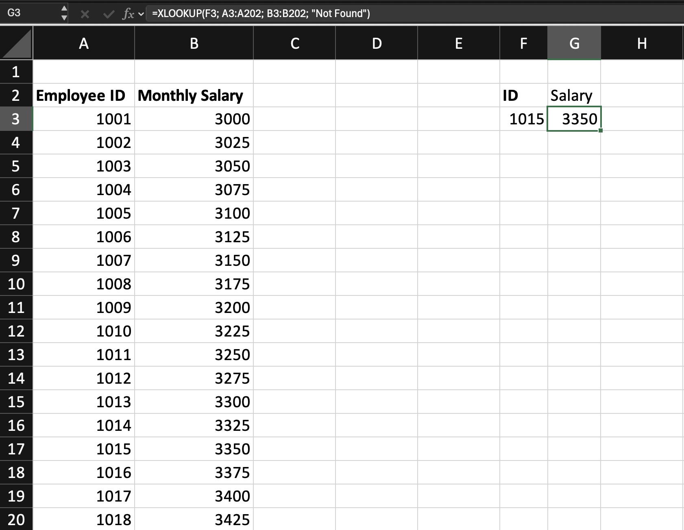The height and width of the screenshot is (530, 684).
Task: Select row 3 header
Action: (x=16, y=119)
